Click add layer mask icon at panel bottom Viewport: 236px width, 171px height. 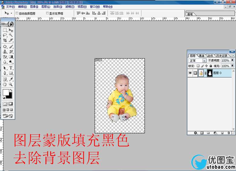(x=202, y=133)
